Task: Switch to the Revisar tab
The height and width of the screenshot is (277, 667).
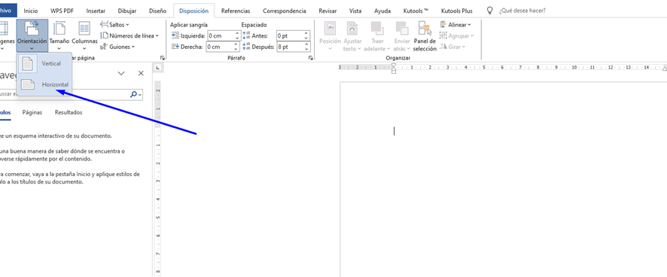Action: tap(327, 11)
